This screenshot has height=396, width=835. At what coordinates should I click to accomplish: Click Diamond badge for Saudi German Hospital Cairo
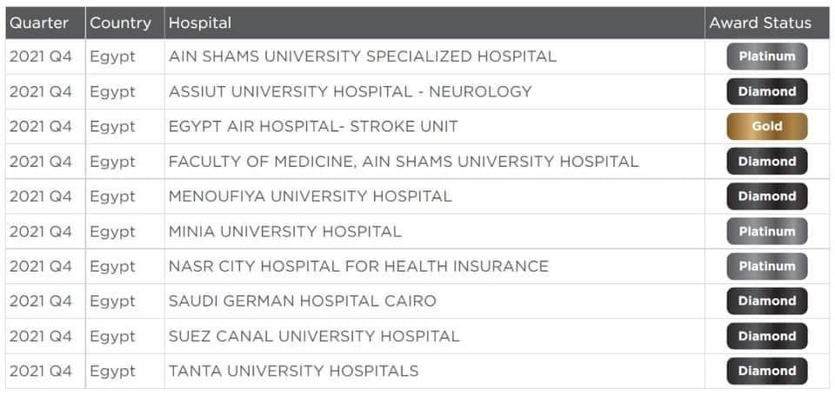(x=766, y=301)
